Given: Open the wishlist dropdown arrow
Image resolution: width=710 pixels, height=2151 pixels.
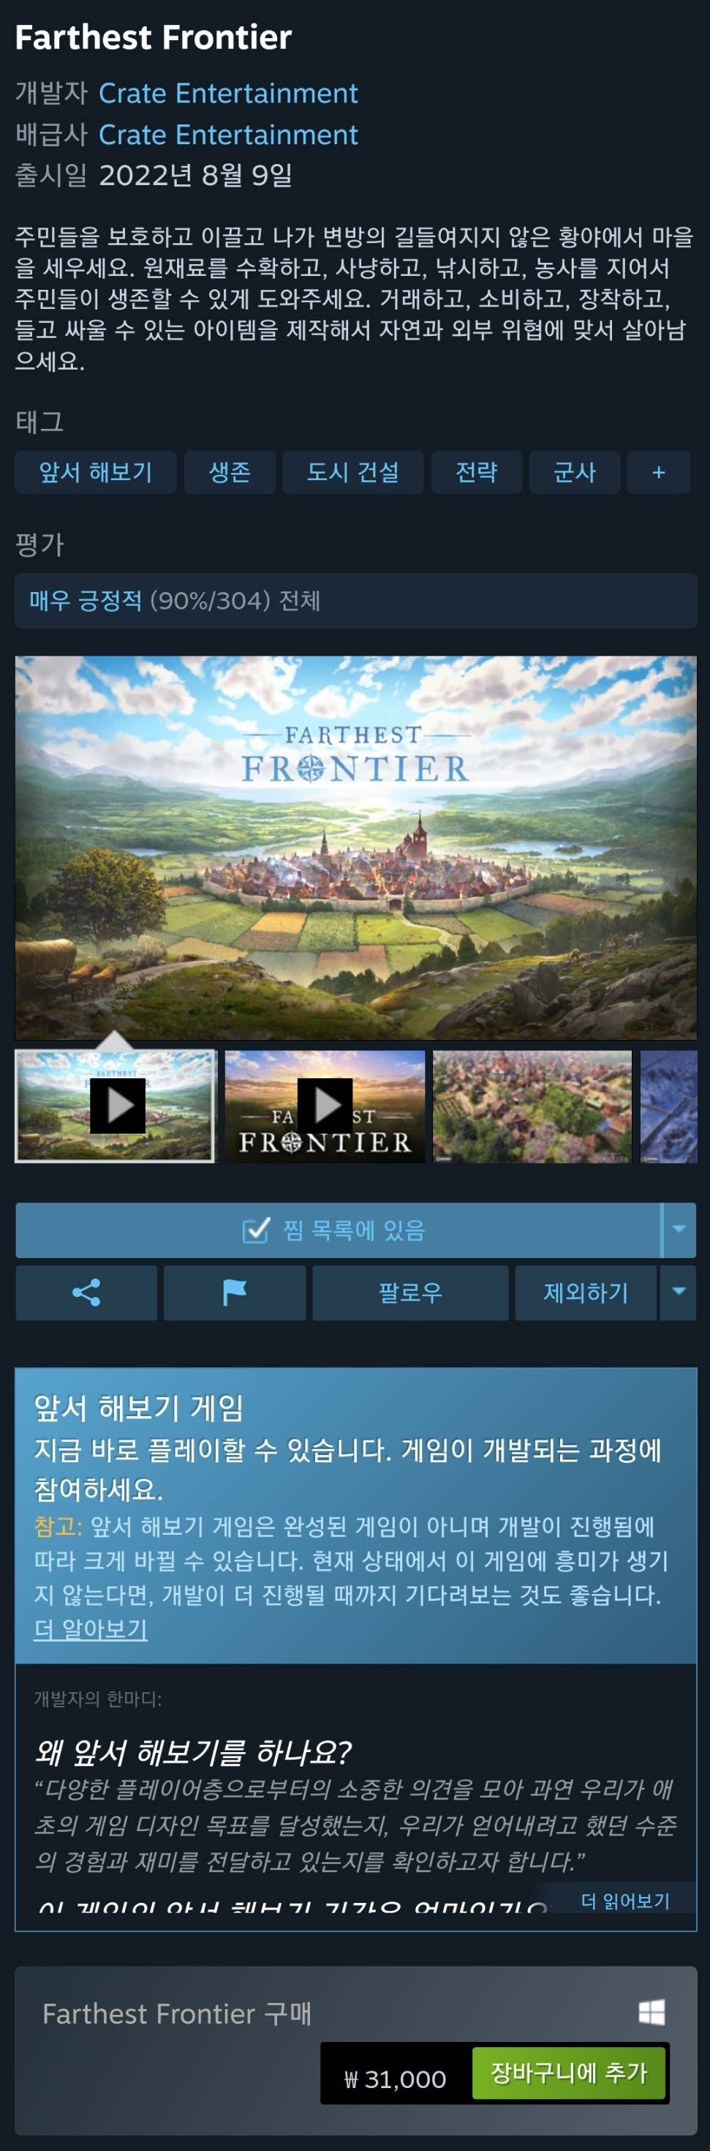Looking at the screenshot, I should coord(679,1230).
